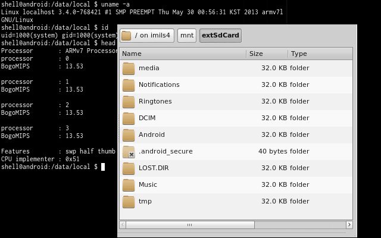The height and width of the screenshot is (238, 381).
Task: Click the '32.0 KB' size in media row
Action: pyautogui.click(x=274, y=68)
